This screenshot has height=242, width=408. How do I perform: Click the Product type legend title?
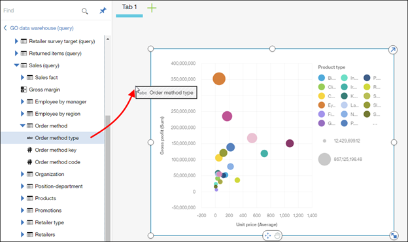pyautogui.click(x=331, y=67)
